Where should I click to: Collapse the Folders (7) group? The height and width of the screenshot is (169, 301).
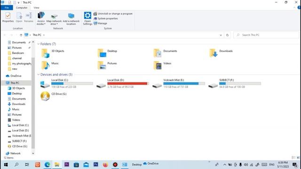(39, 44)
